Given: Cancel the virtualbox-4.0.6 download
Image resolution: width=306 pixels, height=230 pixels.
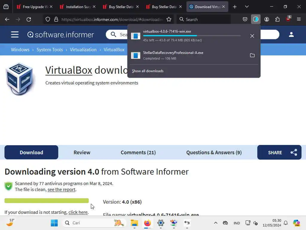Looking at the screenshot, I should (x=252, y=36).
